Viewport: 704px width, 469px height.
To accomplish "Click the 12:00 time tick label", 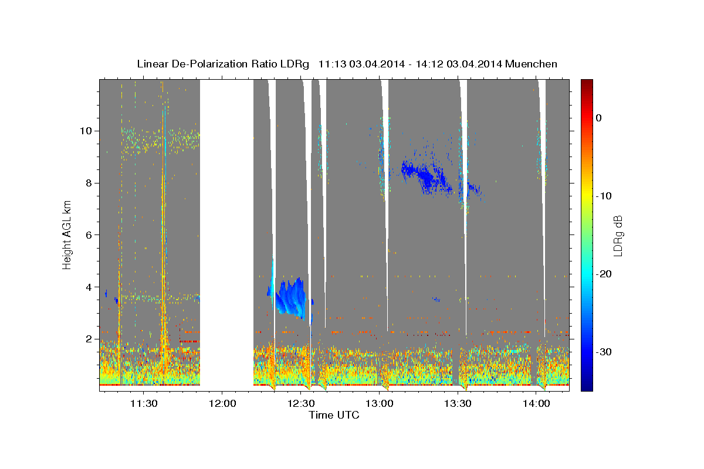I will click(x=222, y=403).
